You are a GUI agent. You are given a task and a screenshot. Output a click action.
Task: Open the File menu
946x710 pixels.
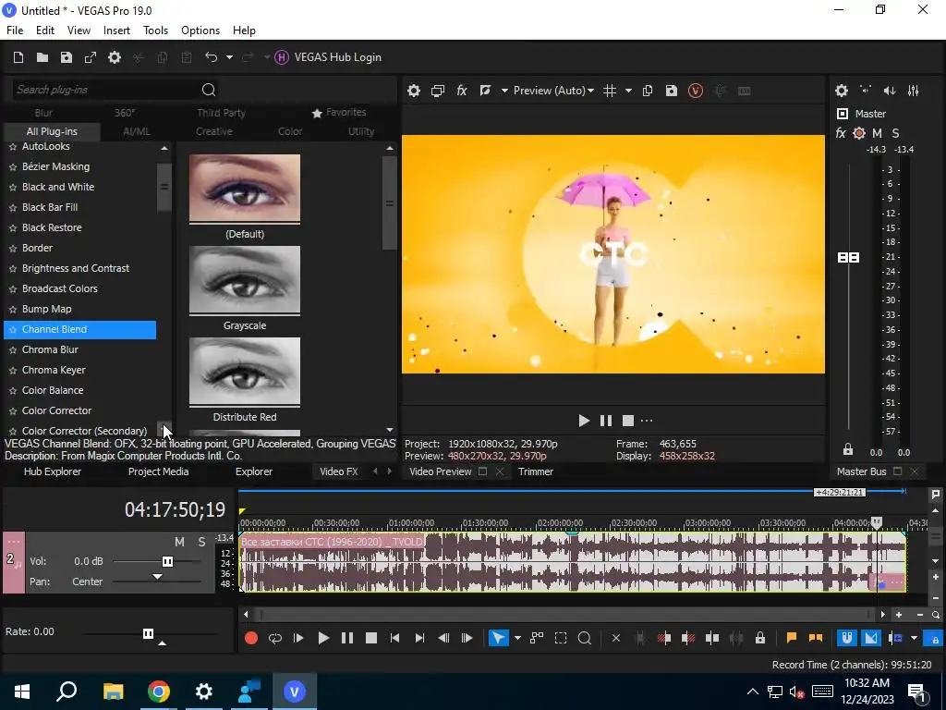[15, 31]
